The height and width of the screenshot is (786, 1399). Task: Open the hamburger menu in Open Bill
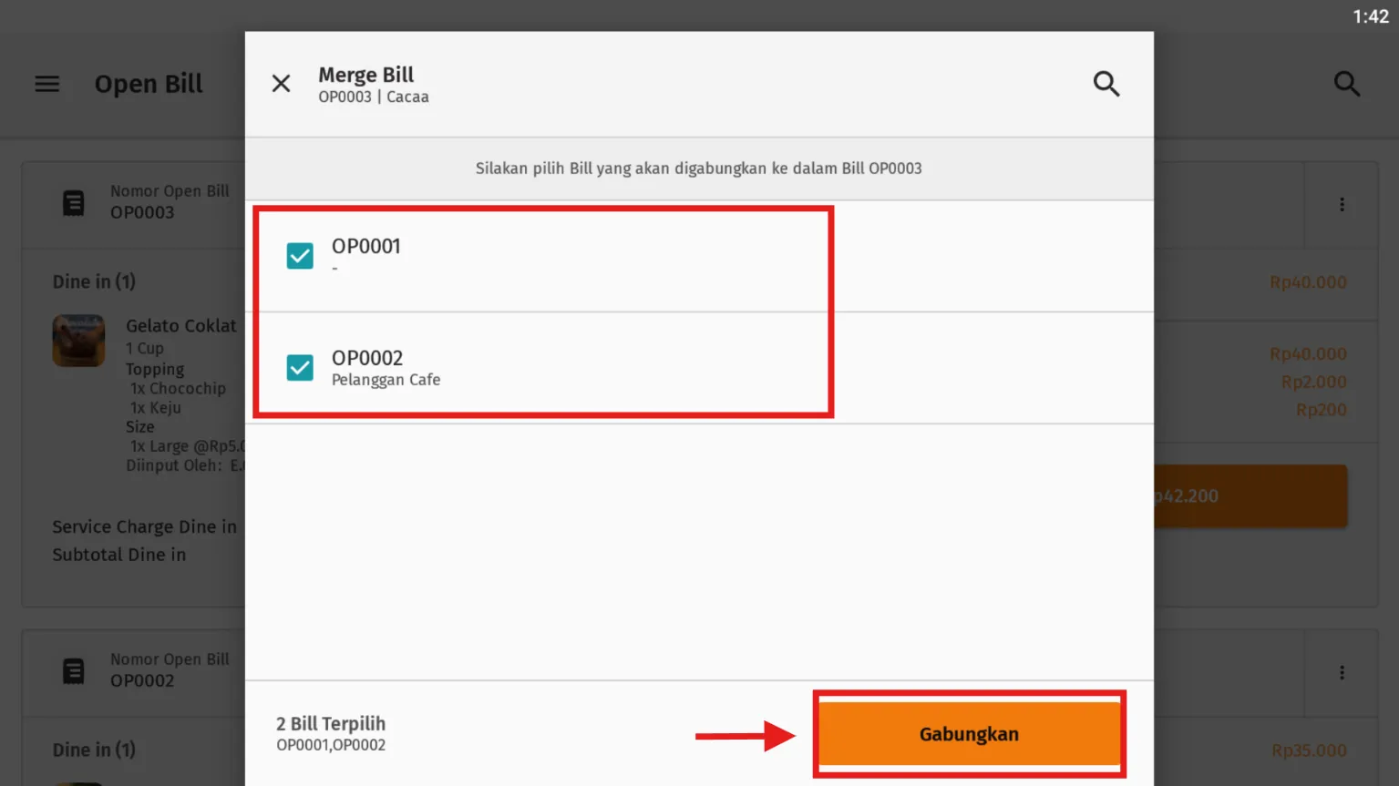pos(47,84)
